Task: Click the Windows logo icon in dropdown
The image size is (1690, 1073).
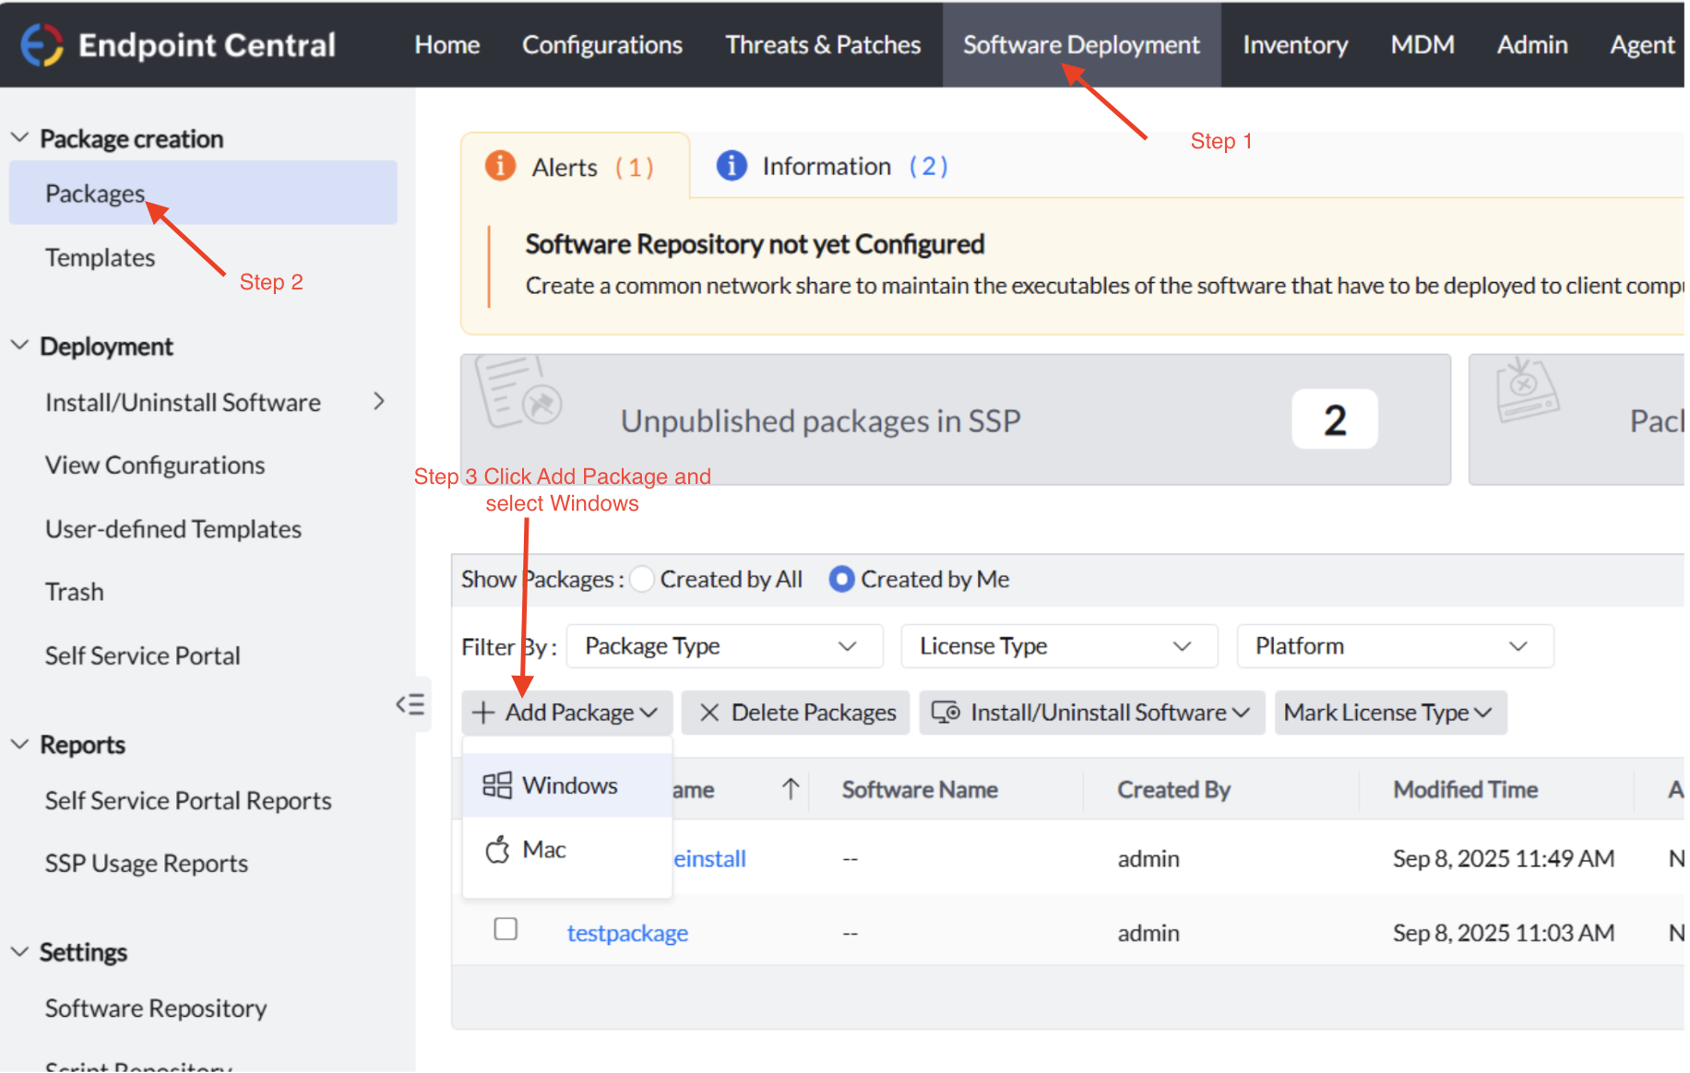Action: coord(496,785)
